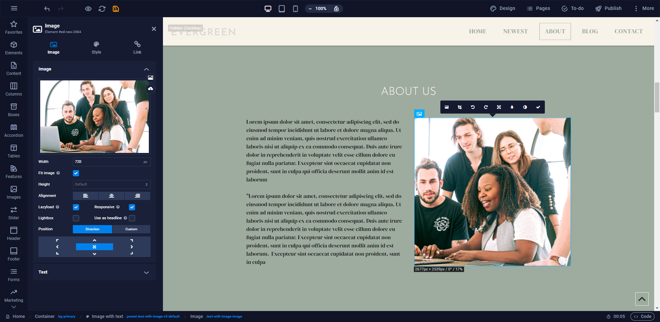Open the Height dropdown
This screenshot has width=660, height=322.
point(111,185)
